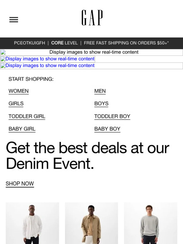
Task: Click the GAP logo
Action: pyautogui.click(x=92, y=17)
